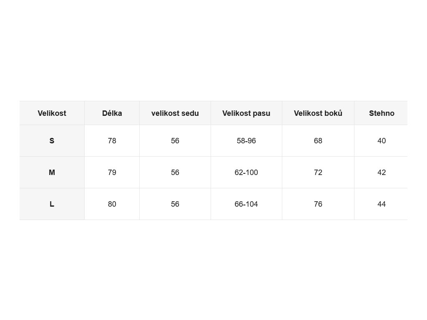Click the Stehno column header
427x320 pixels.
pos(382,113)
